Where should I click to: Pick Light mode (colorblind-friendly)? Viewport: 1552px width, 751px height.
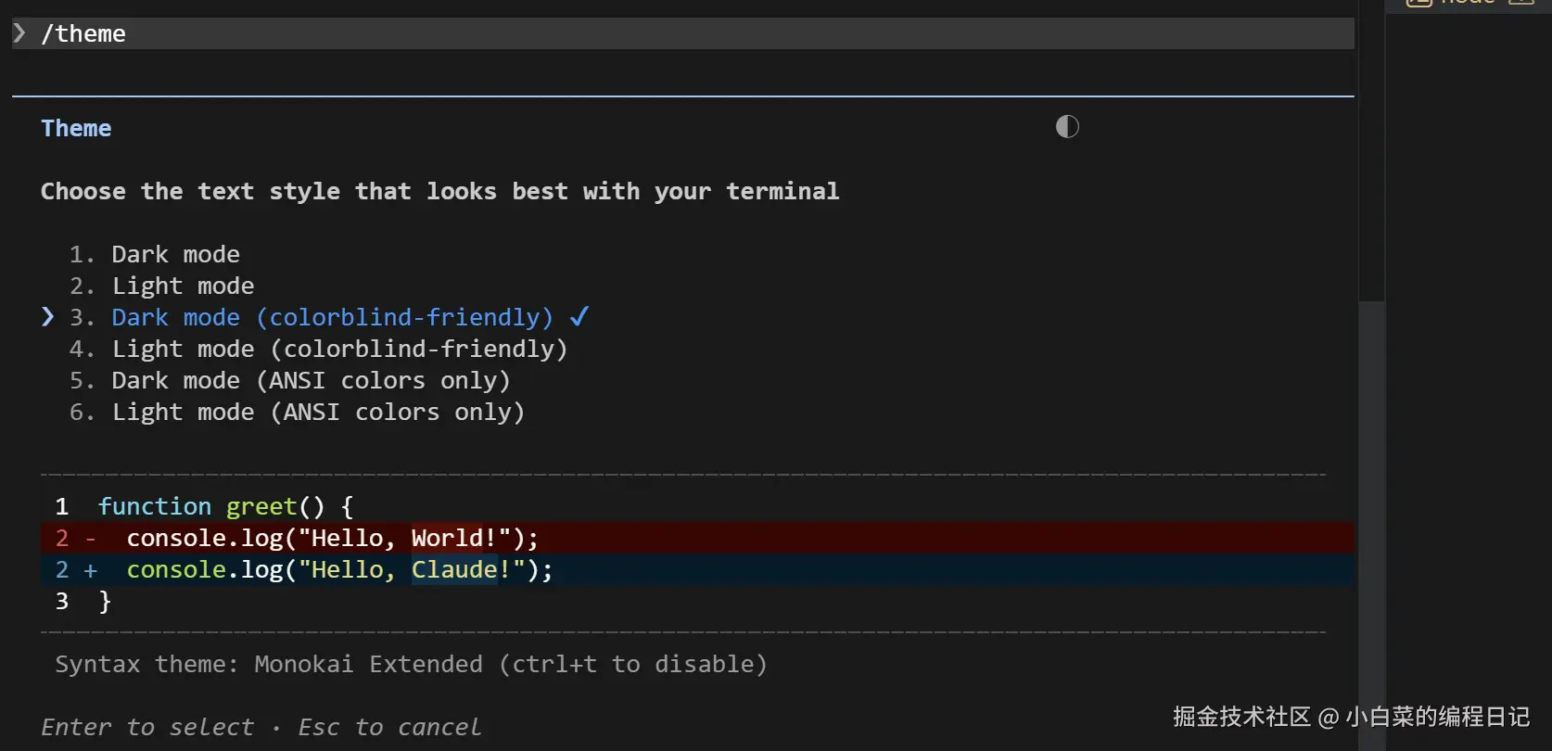(339, 349)
